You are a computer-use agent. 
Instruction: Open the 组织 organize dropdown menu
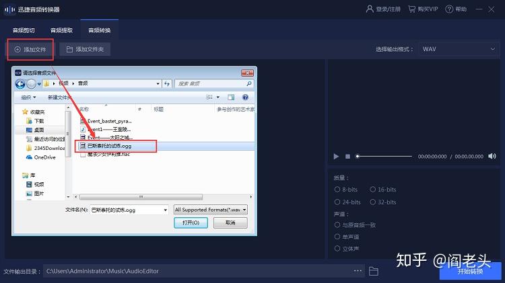coord(28,97)
